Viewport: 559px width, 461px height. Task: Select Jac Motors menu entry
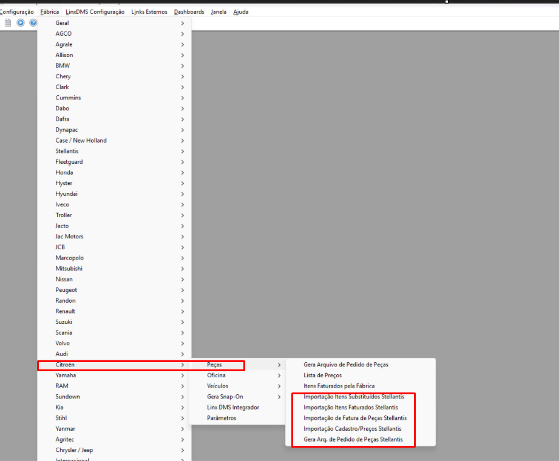click(114, 237)
